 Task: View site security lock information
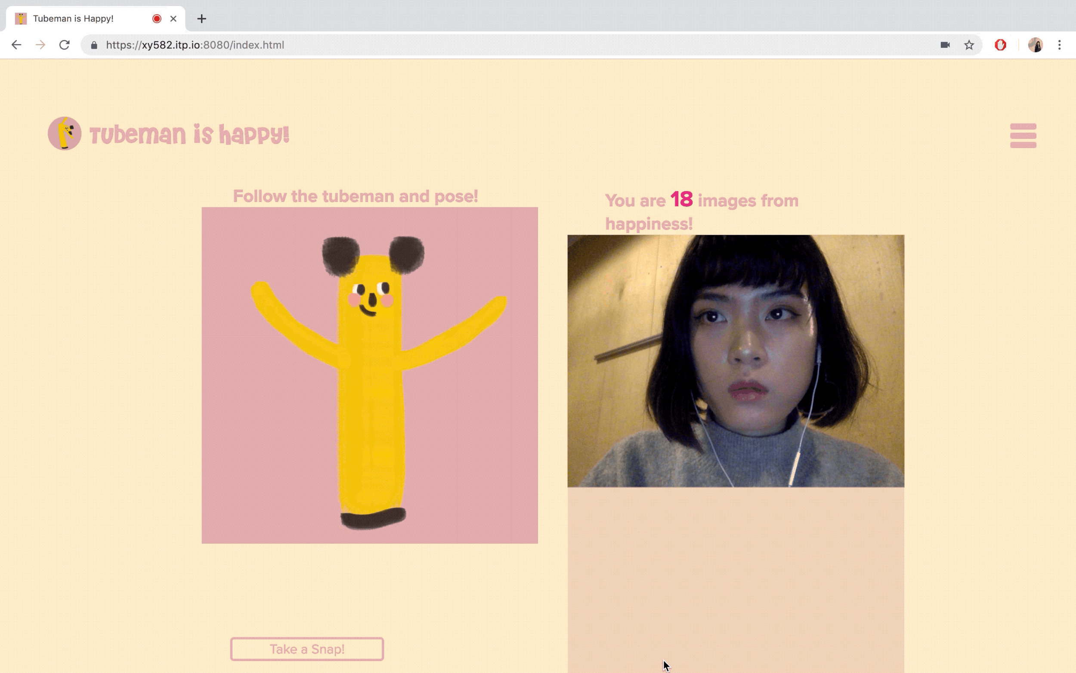point(94,45)
